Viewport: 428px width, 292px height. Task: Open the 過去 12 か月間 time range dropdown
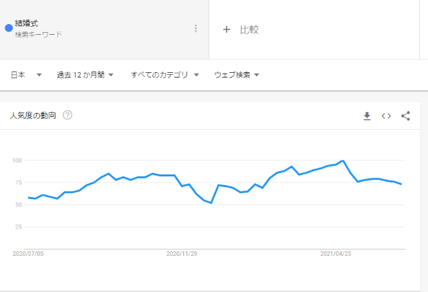tap(85, 75)
